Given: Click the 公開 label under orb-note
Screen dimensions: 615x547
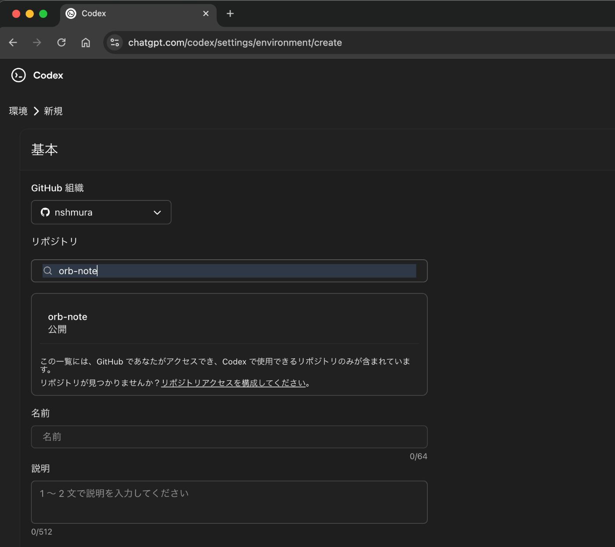Looking at the screenshot, I should [57, 329].
